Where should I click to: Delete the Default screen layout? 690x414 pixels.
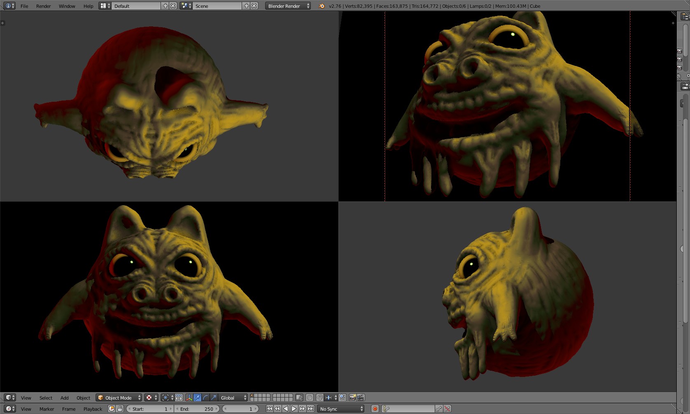click(x=173, y=6)
